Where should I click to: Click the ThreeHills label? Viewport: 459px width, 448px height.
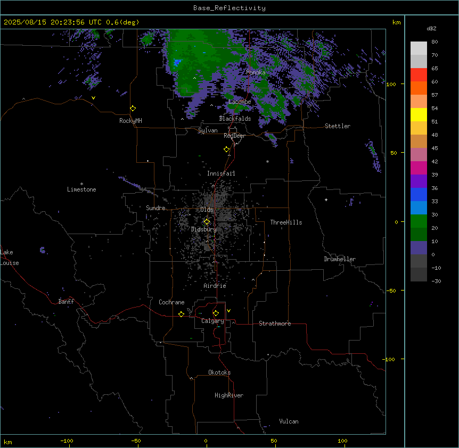pyautogui.click(x=286, y=222)
